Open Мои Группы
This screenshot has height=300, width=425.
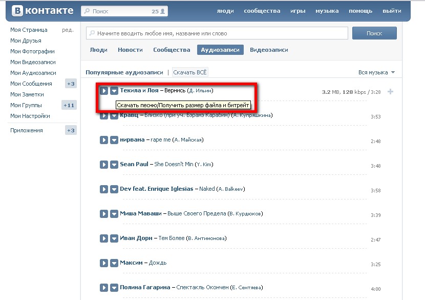click(x=26, y=105)
